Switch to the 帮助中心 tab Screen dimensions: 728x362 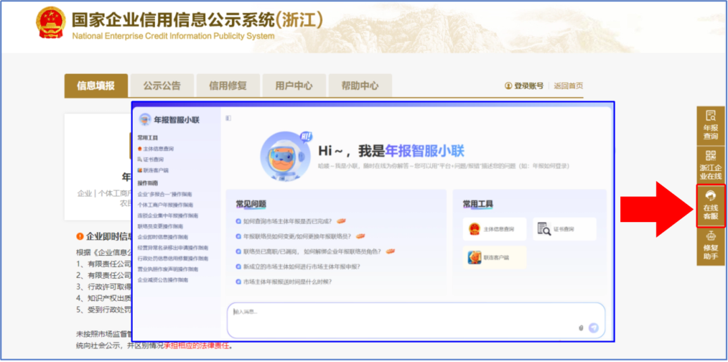pos(360,85)
